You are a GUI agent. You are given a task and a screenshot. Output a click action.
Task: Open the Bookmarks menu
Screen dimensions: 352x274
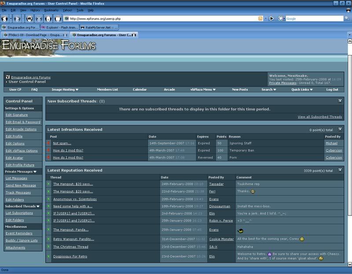point(51,10)
